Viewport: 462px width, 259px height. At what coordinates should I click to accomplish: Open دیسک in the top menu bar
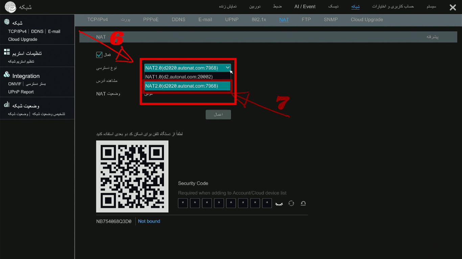(333, 7)
